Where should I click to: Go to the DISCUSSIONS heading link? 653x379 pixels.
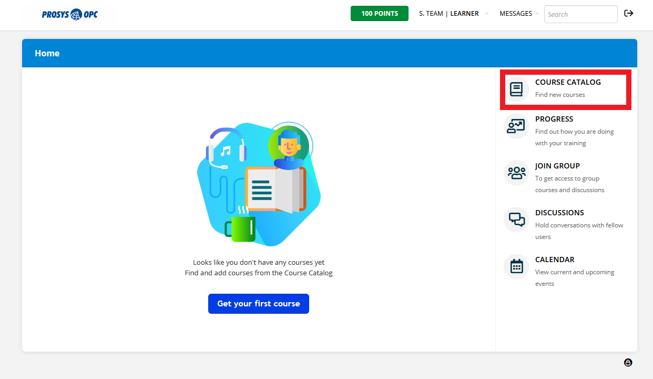pos(559,213)
